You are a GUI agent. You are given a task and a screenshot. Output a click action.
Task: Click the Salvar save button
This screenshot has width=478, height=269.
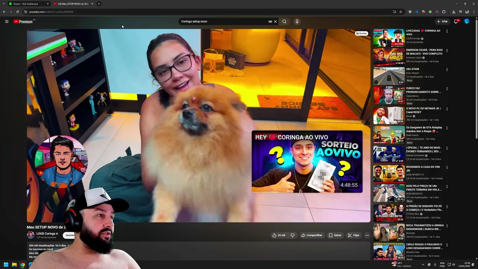[335, 235]
